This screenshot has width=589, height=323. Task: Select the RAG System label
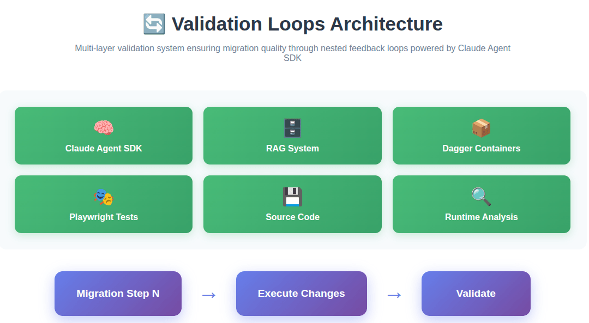(292, 149)
